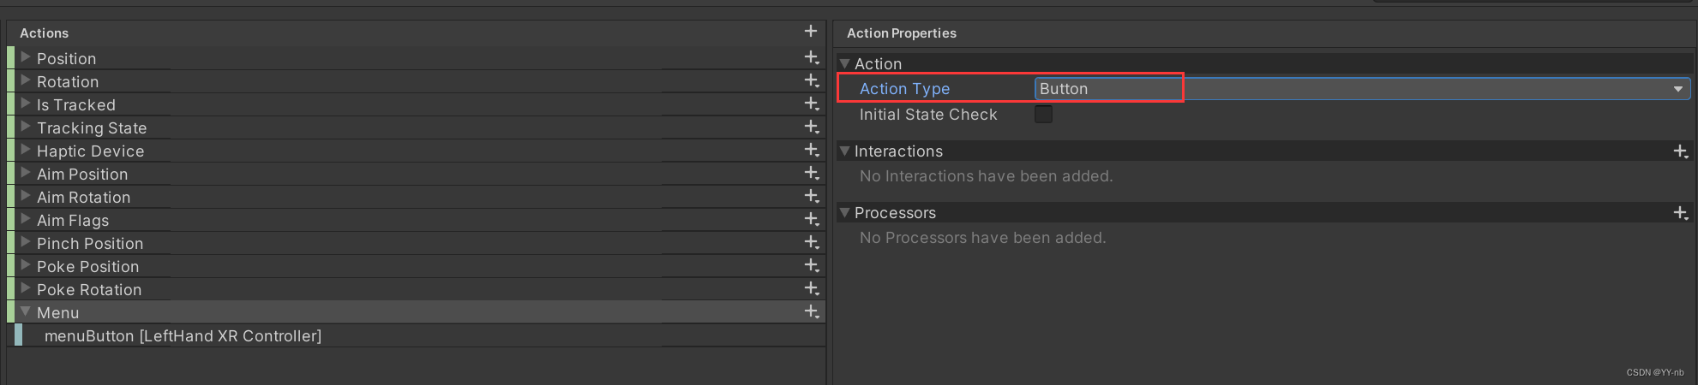Screen dimensions: 1698x385
Task: Collapse the Processors section
Action: click(845, 213)
